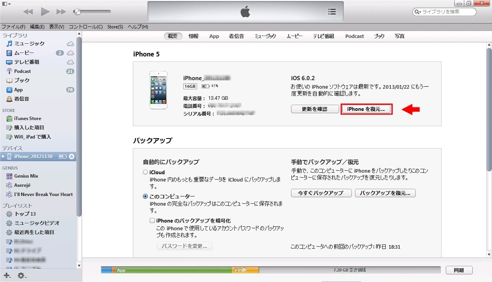This screenshot has height=282, width=492.
Task: Select the このコンピューター backup option
Action: pos(145,196)
